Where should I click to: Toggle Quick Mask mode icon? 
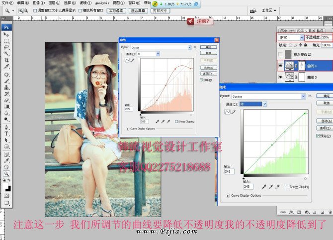[x=6, y=196]
